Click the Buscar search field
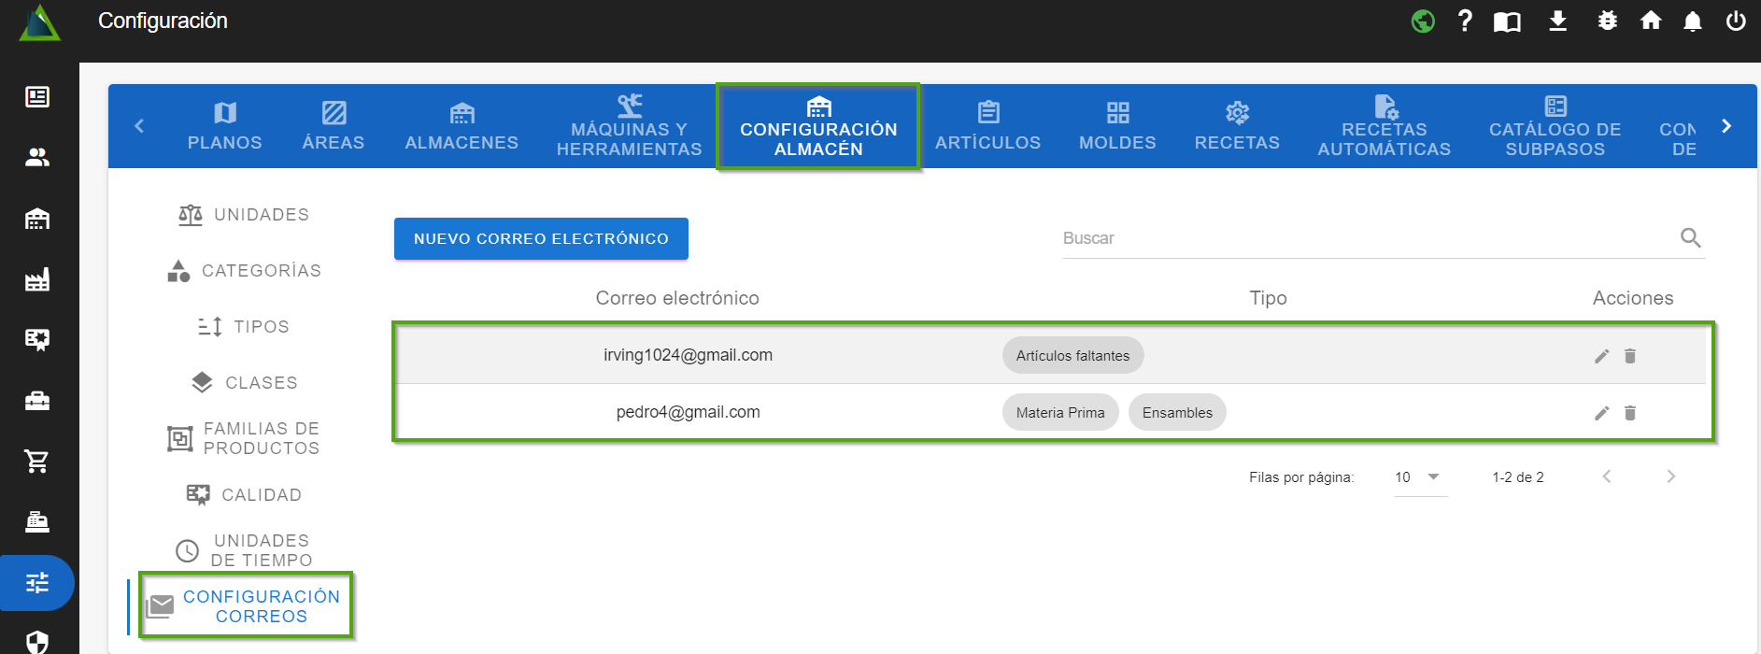 (x=1364, y=238)
